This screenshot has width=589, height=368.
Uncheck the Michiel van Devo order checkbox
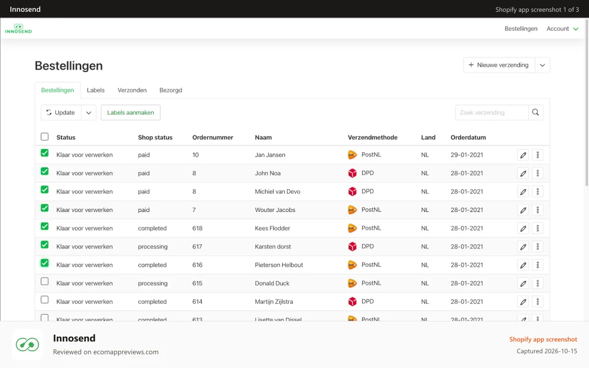pyautogui.click(x=45, y=189)
